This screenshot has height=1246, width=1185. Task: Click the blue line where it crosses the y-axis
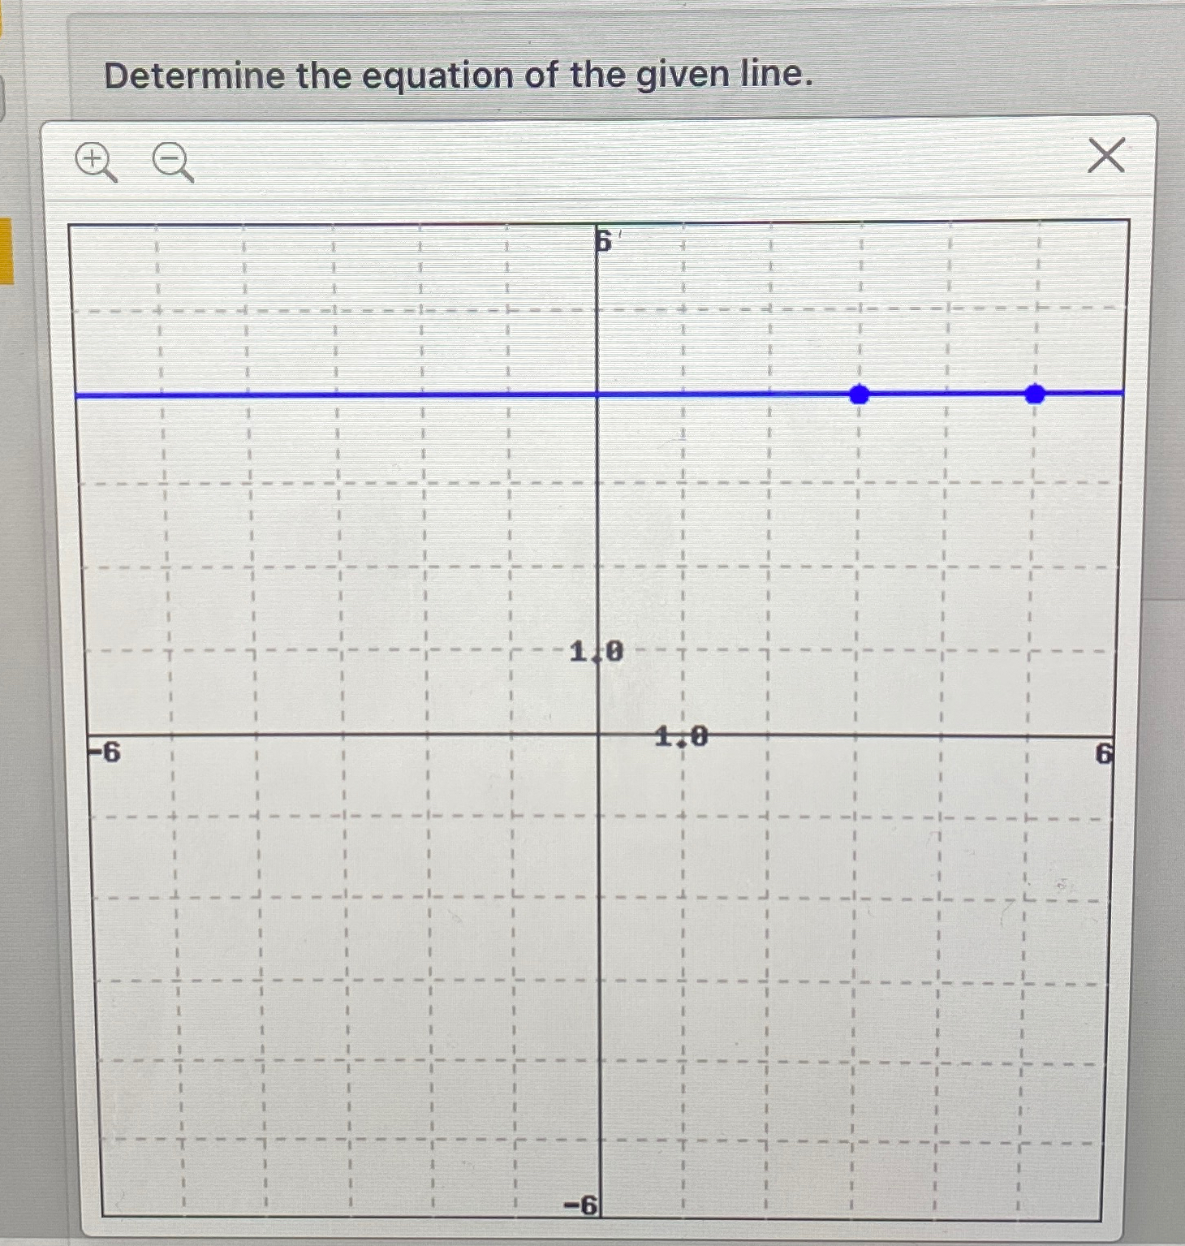click(598, 395)
